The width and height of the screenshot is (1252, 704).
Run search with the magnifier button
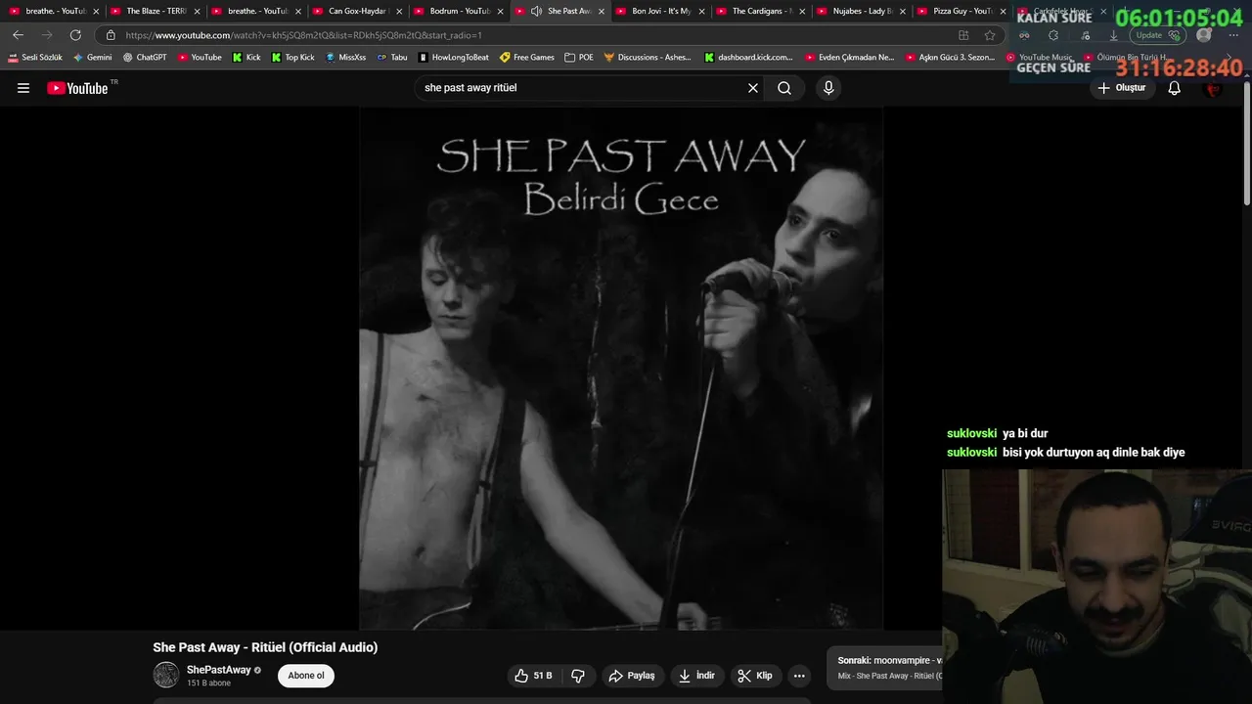pyautogui.click(x=784, y=88)
